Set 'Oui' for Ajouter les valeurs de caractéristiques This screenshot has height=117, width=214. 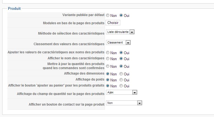tap(121, 53)
